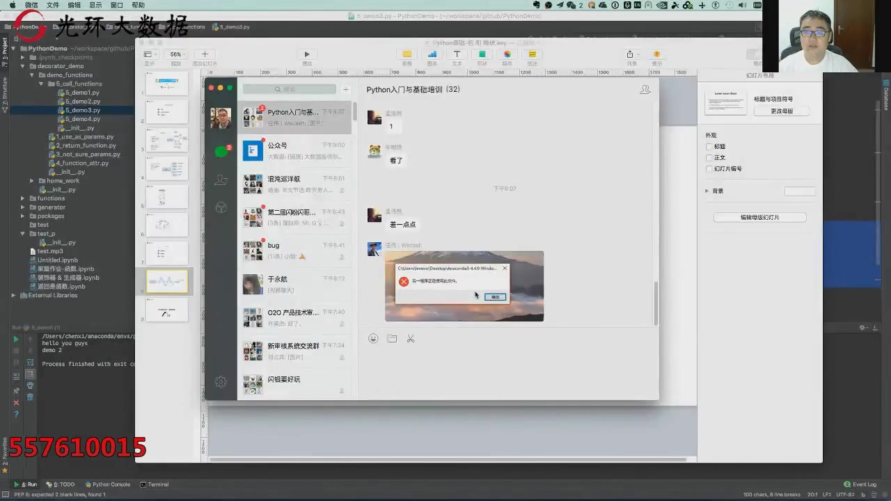The width and height of the screenshot is (891, 501).
Task: Open WeChat contacts from the sidebar
Action: (x=221, y=180)
